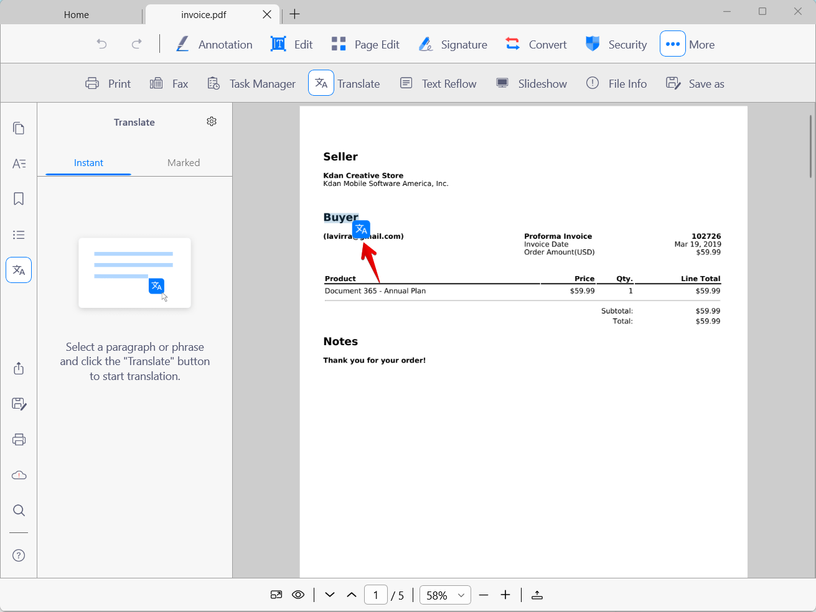The height and width of the screenshot is (612, 816).
Task: Click the Undo arrow icon
Action: click(x=102, y=44)
